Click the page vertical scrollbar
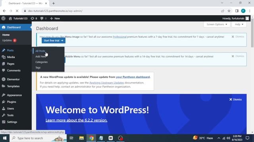The height and width of the screenshot is (142, 254). coord(252,33)
